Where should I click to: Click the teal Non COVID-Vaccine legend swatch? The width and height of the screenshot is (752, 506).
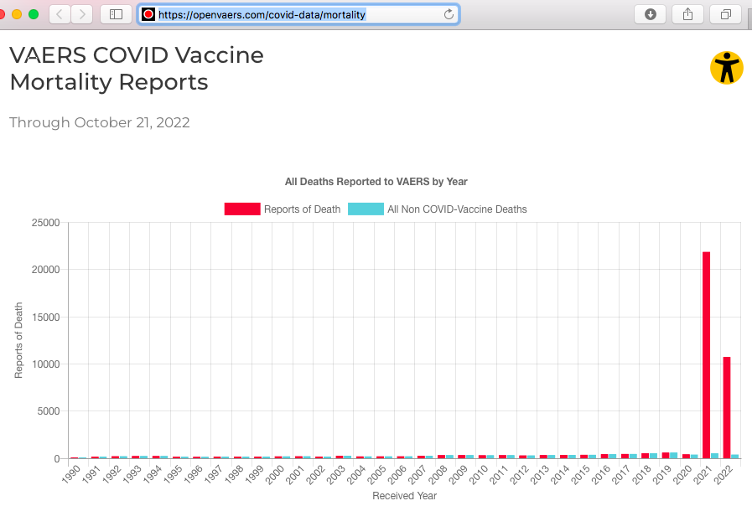click(x=366, y=209)
